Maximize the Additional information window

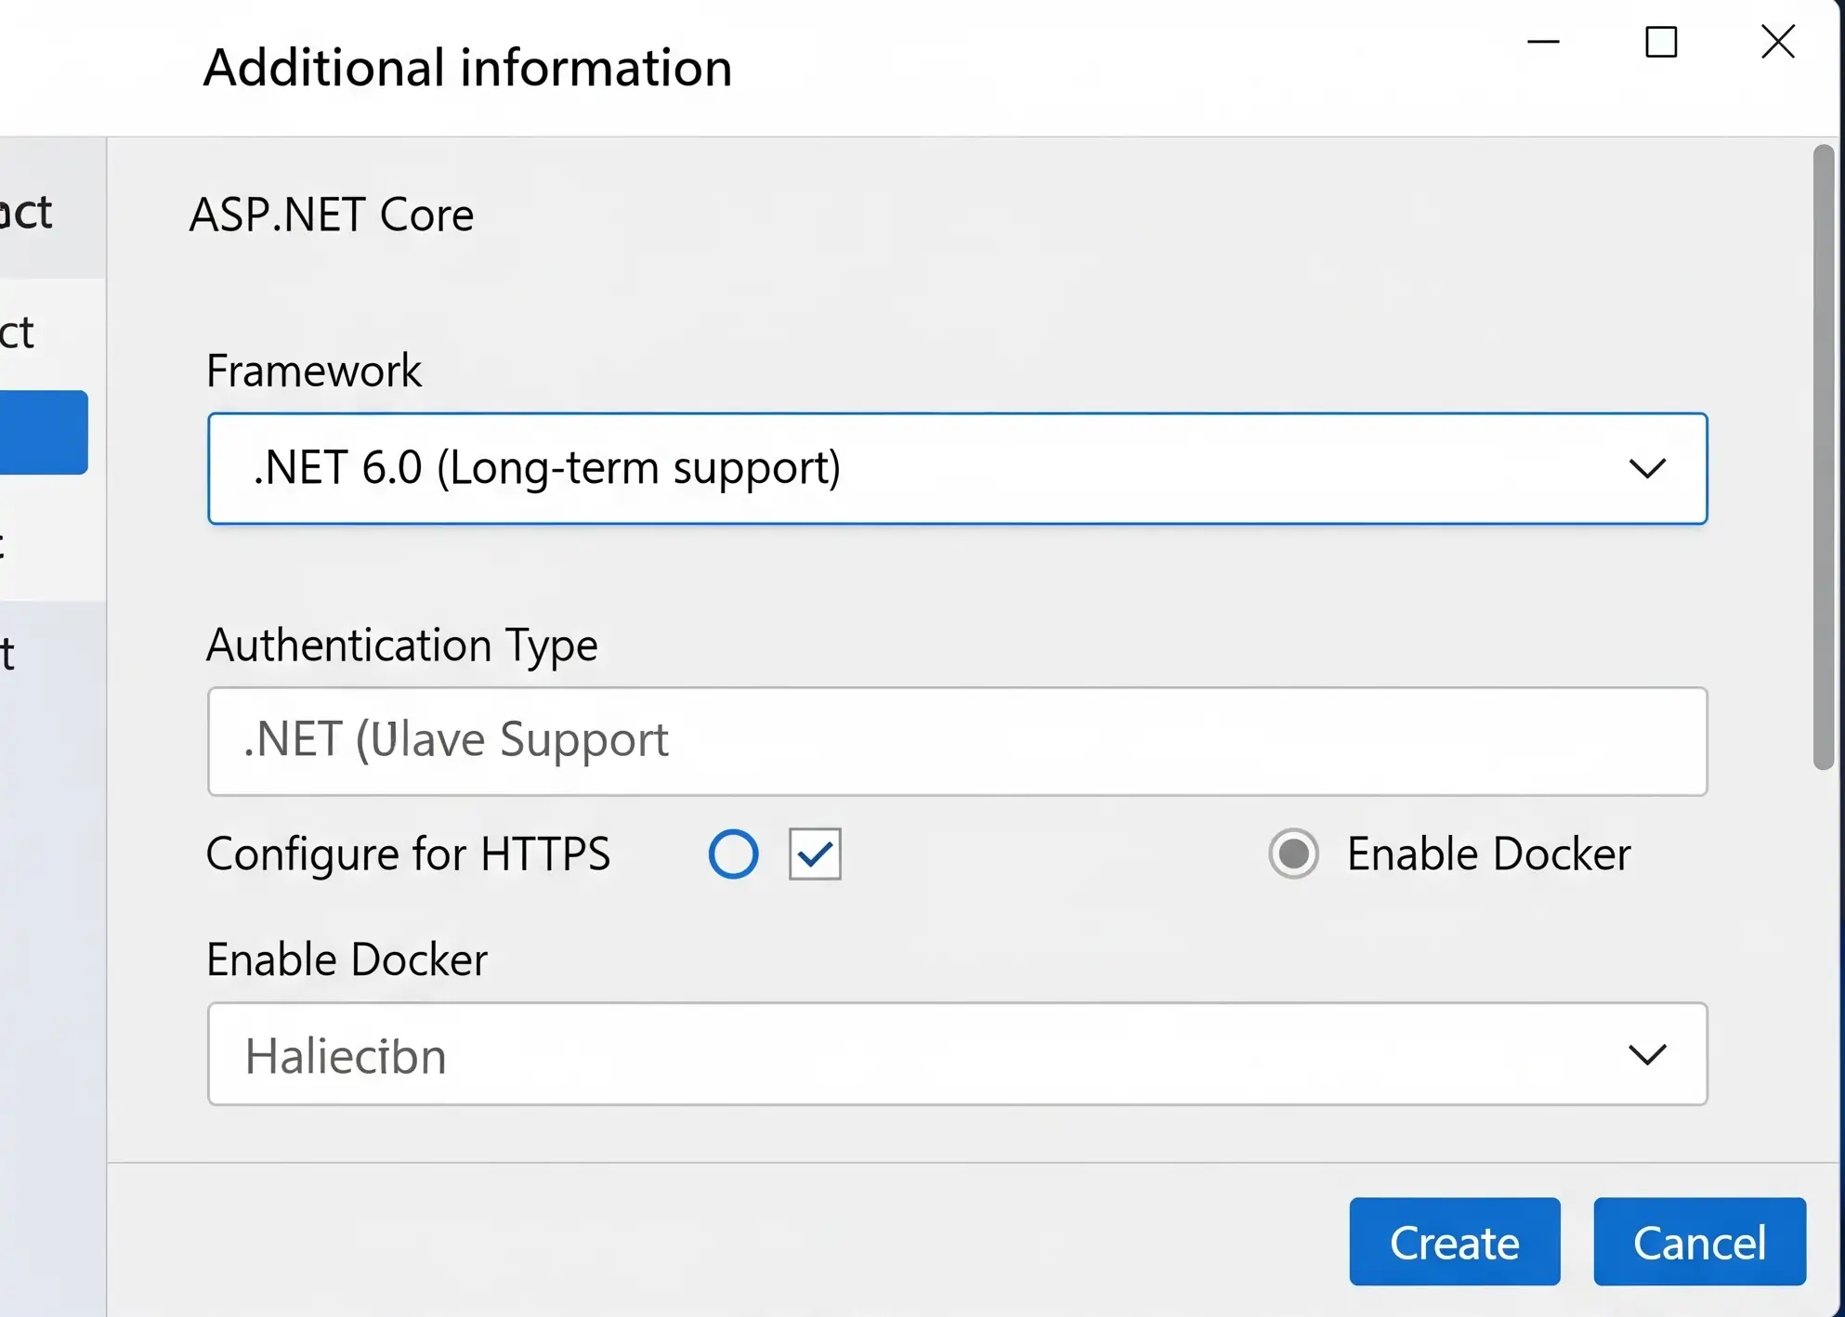tap(1661, 42)
